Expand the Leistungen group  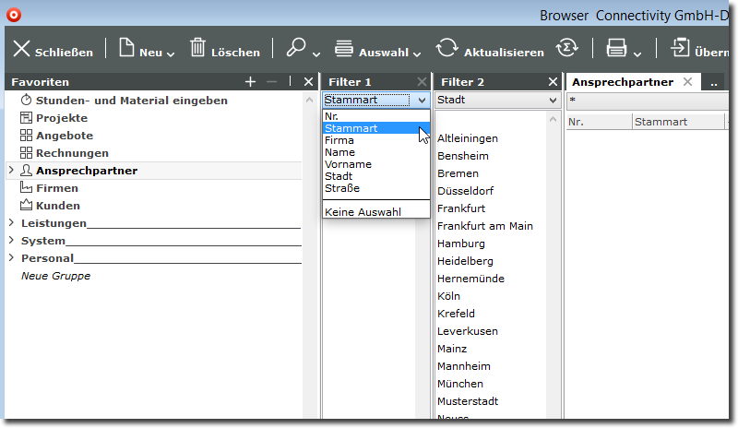pyautogui.click(x=11, y=223)
